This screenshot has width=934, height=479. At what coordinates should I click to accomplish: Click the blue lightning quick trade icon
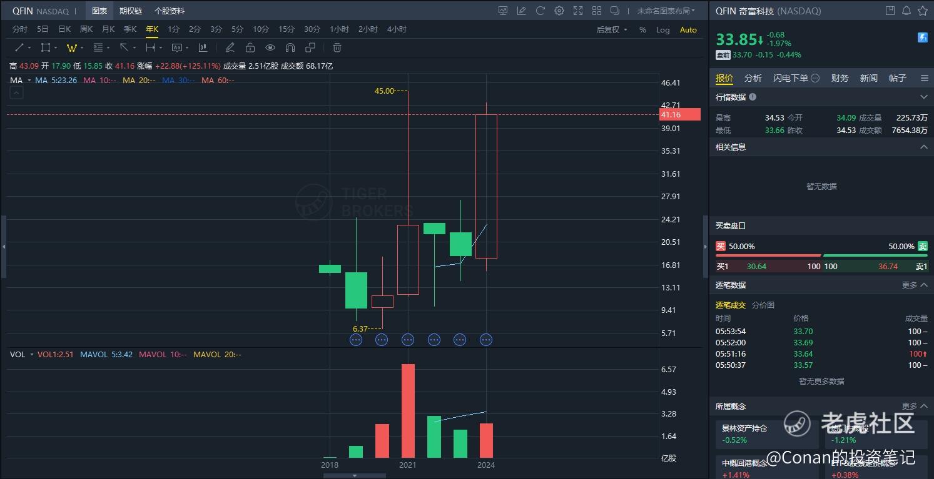[x=923, y=38]
